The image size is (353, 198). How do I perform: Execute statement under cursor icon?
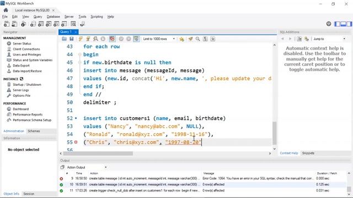tap(88, 39)
